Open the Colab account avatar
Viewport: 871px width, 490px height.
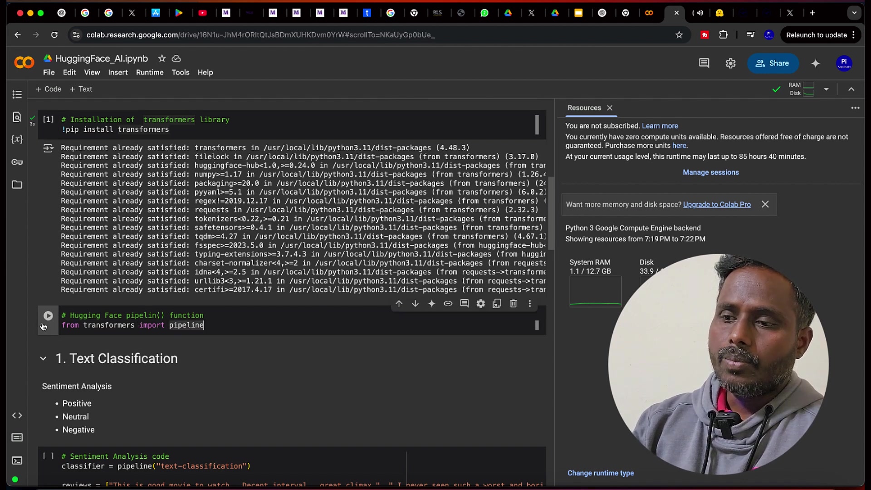(x=844, y=64)
